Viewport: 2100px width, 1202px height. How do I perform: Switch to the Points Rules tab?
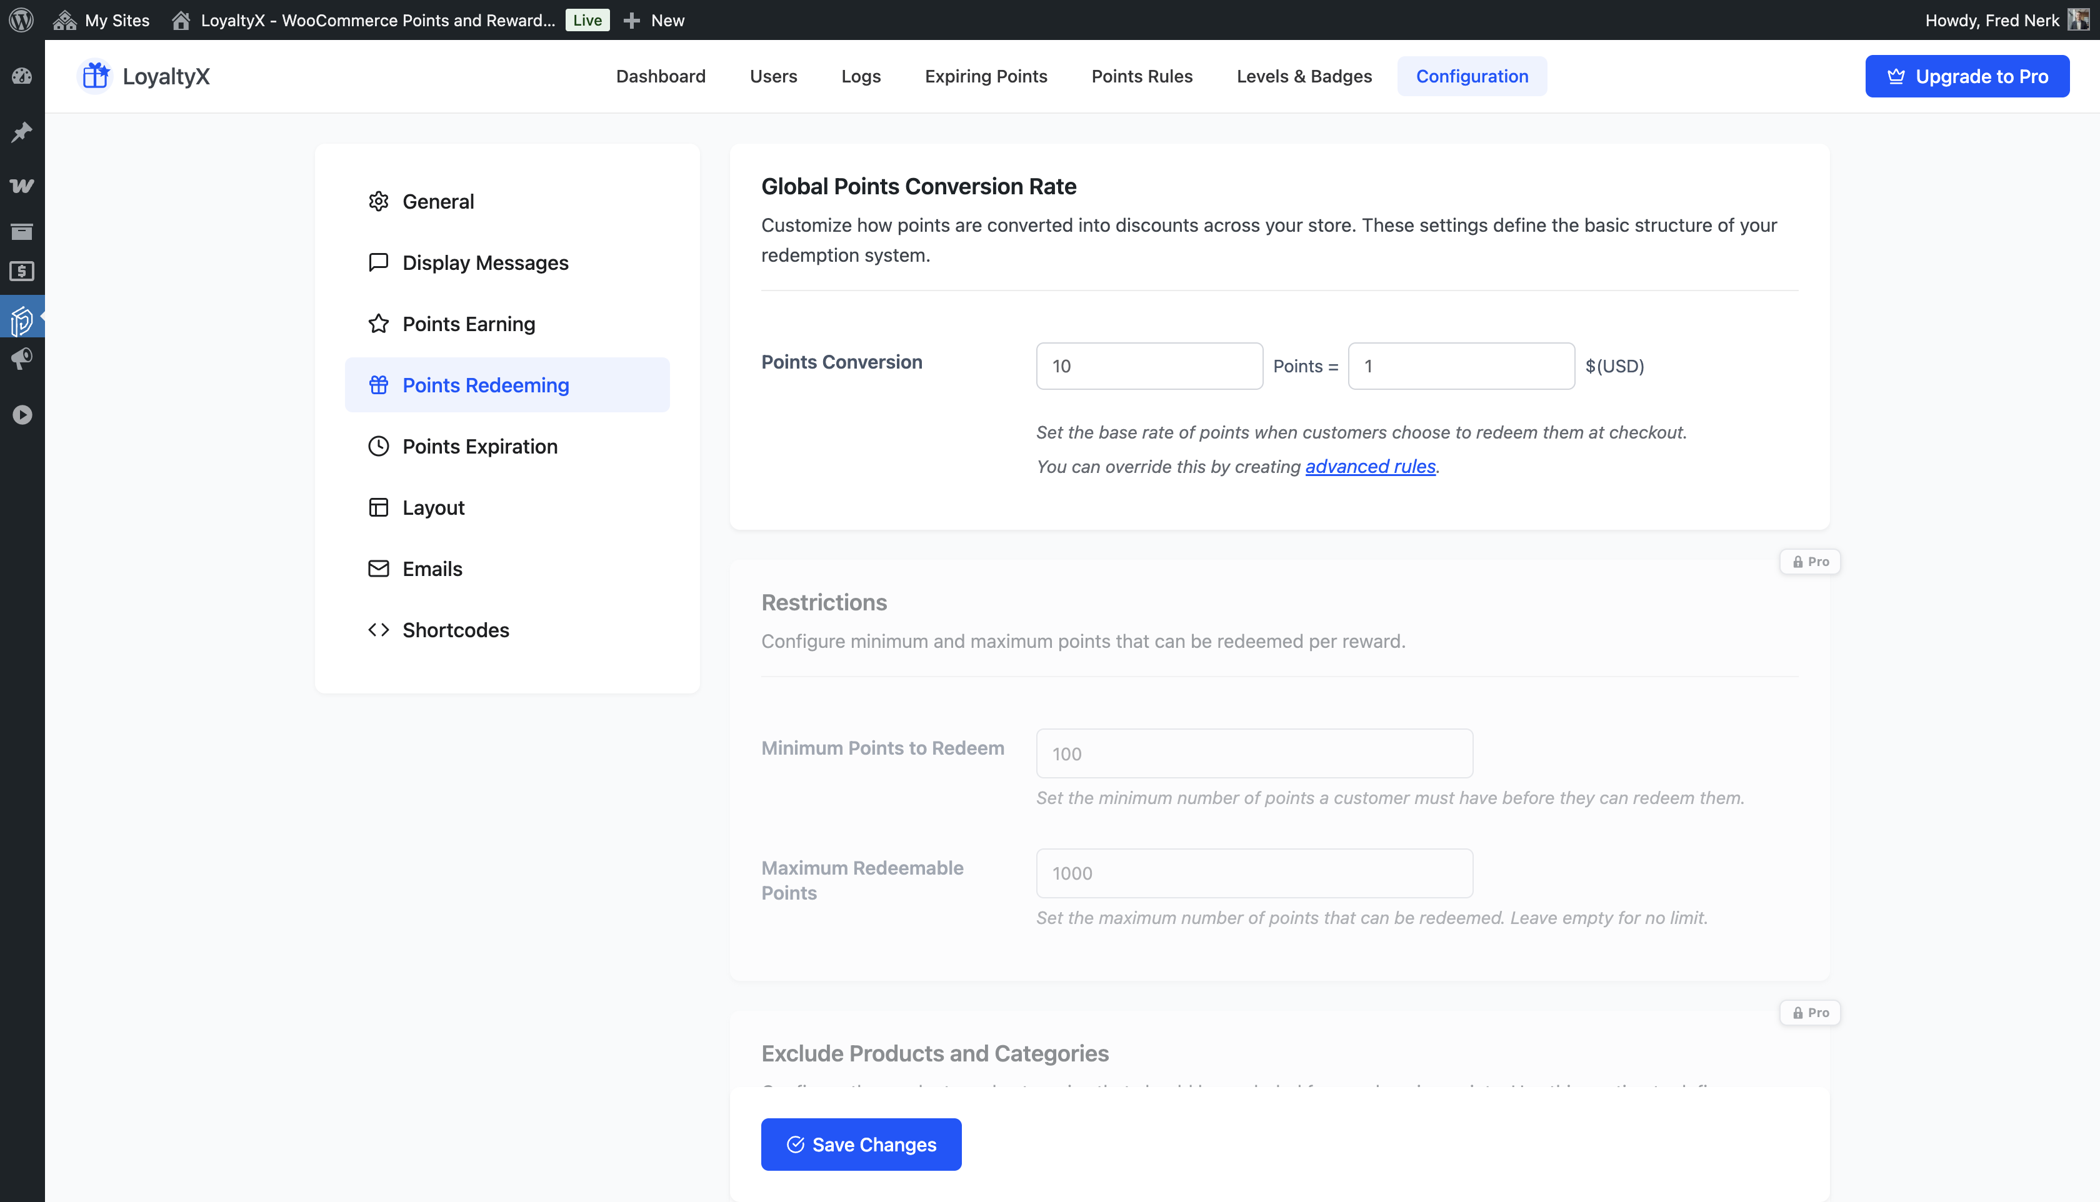(x=1141, y=76)
